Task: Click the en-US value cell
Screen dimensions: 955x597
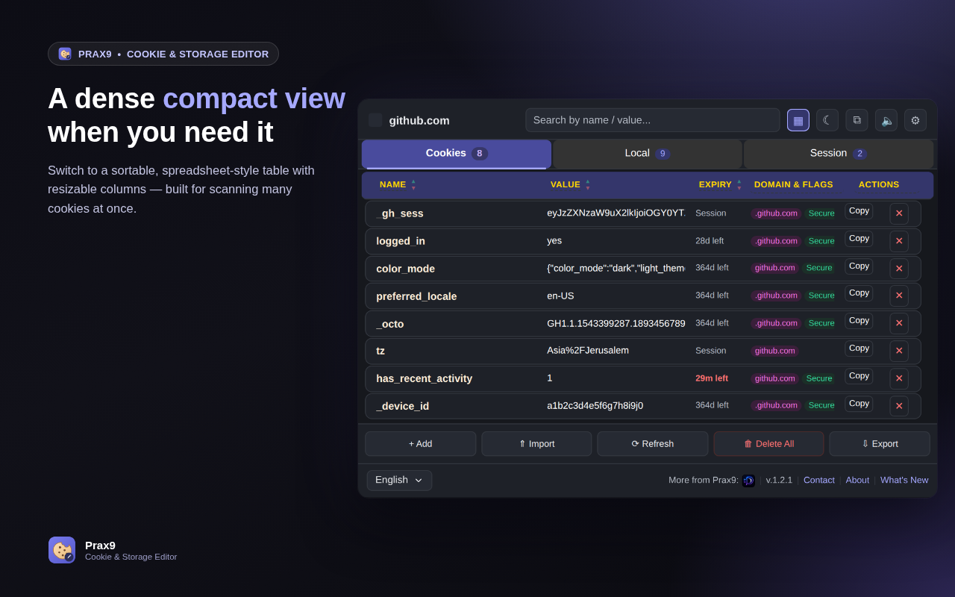Action: point(560,296)
